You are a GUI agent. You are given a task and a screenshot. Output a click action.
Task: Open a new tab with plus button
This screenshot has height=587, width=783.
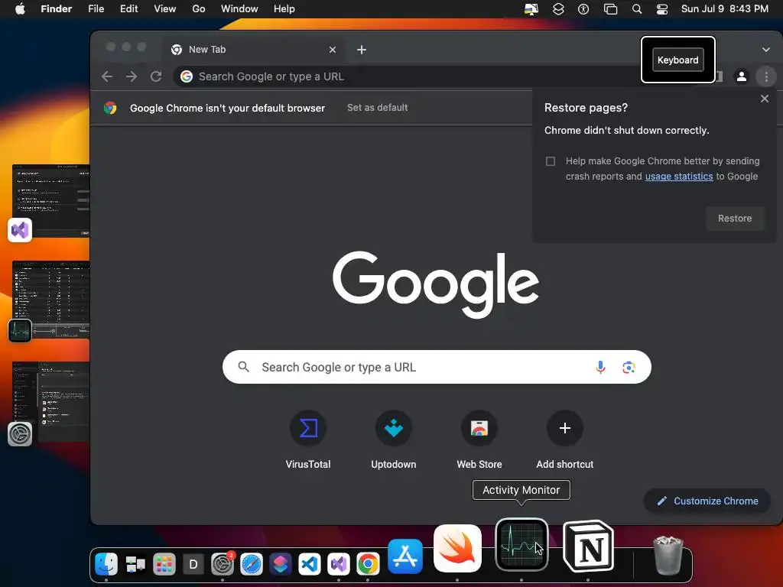coord(362,50)
